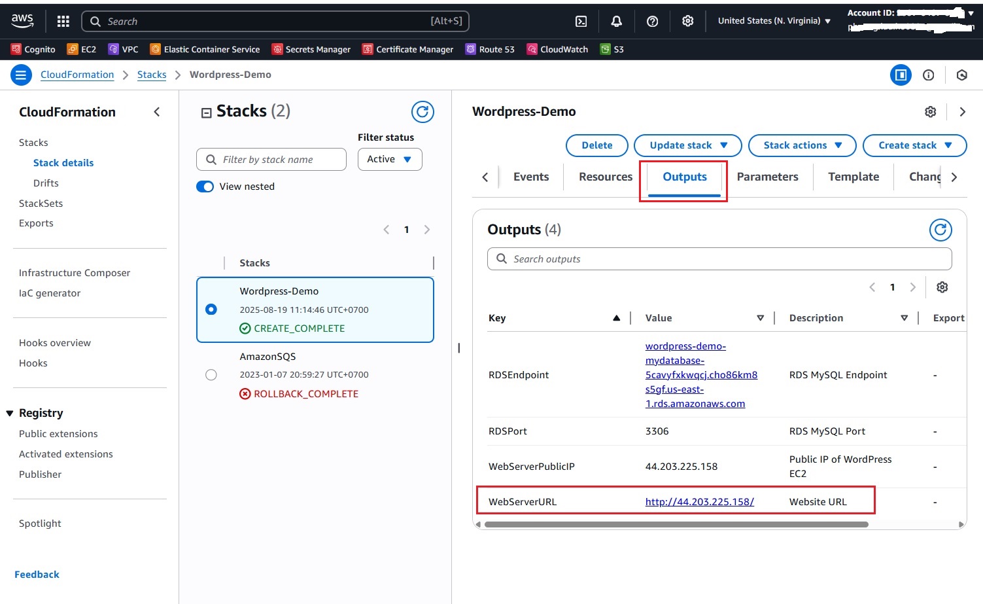Open Outputs table preferences gear
The image size is (983, 604).
click(x=942, y=287)
